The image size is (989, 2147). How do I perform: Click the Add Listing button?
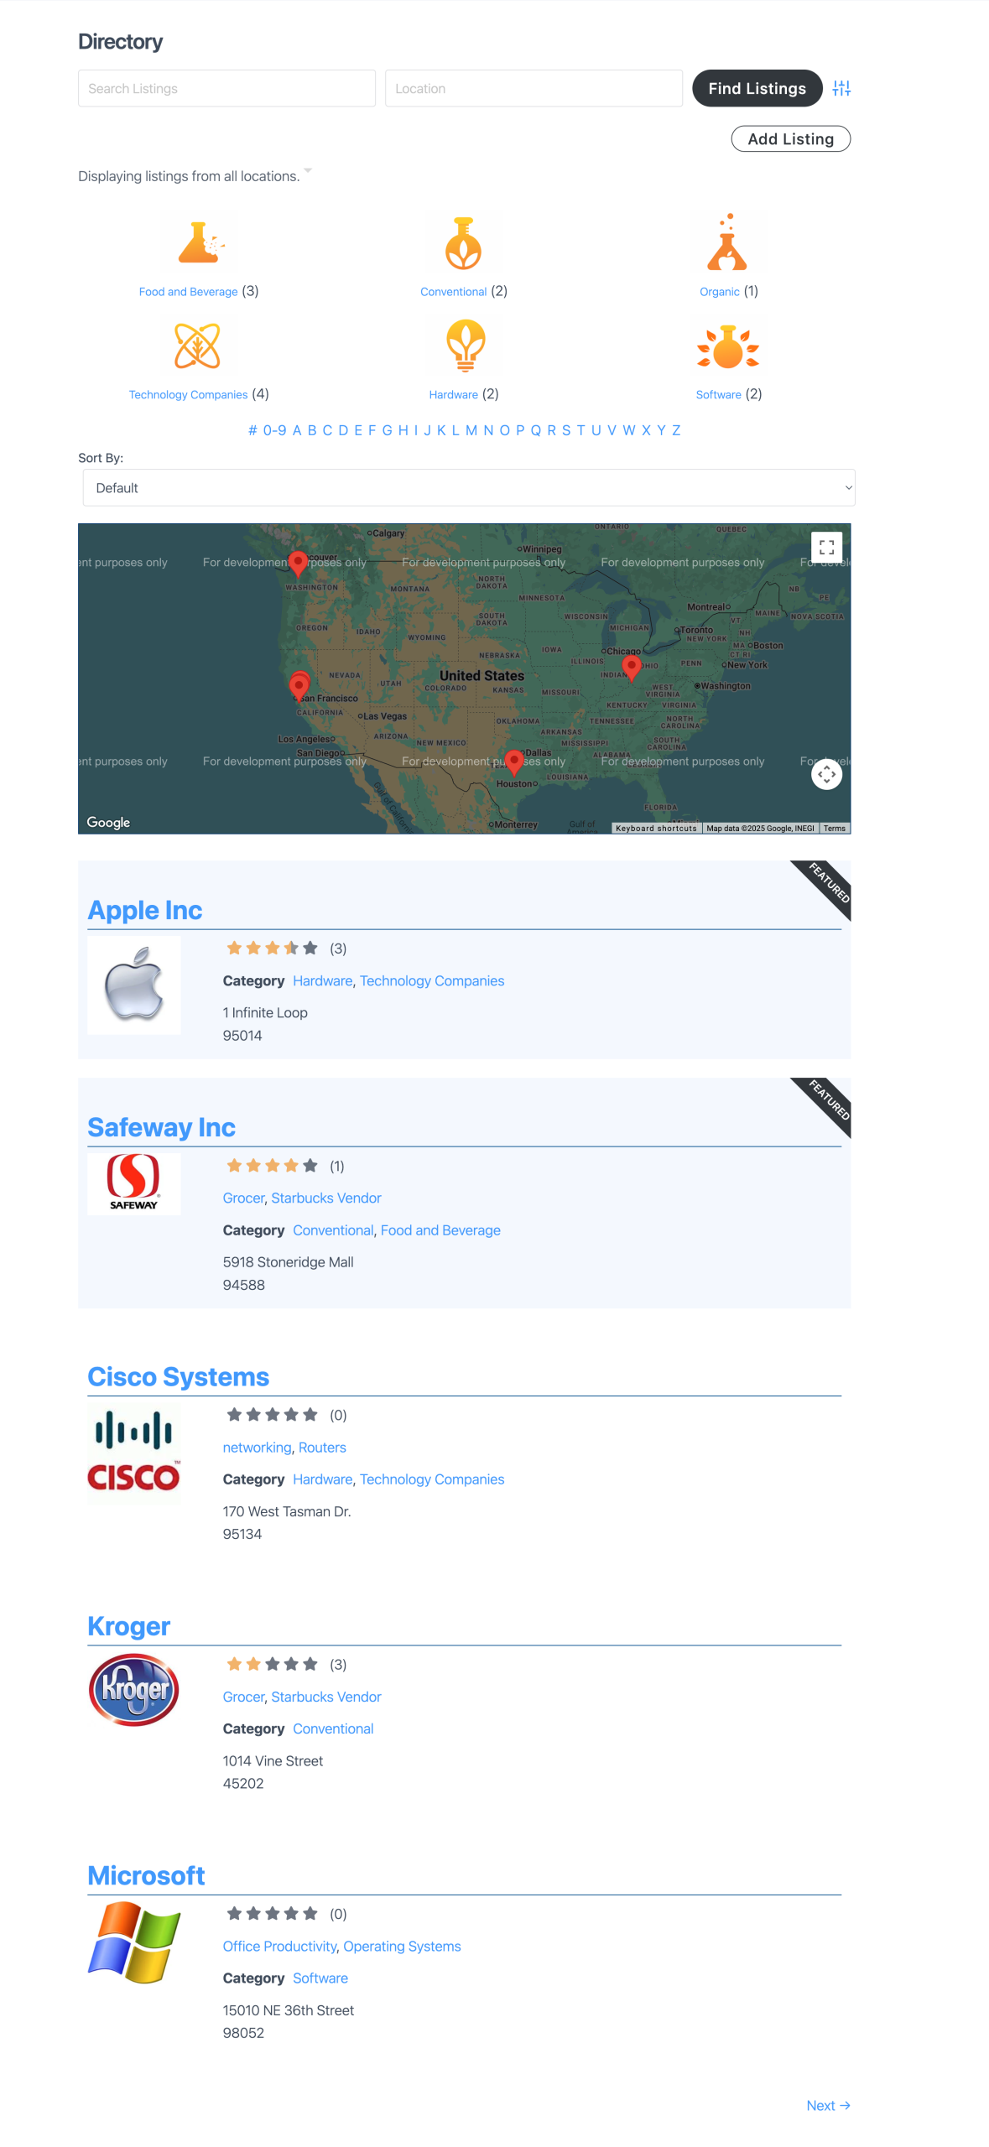(790, 139)
